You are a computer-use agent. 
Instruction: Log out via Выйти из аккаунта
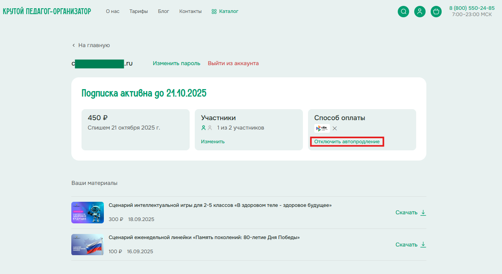coord(233,63)
